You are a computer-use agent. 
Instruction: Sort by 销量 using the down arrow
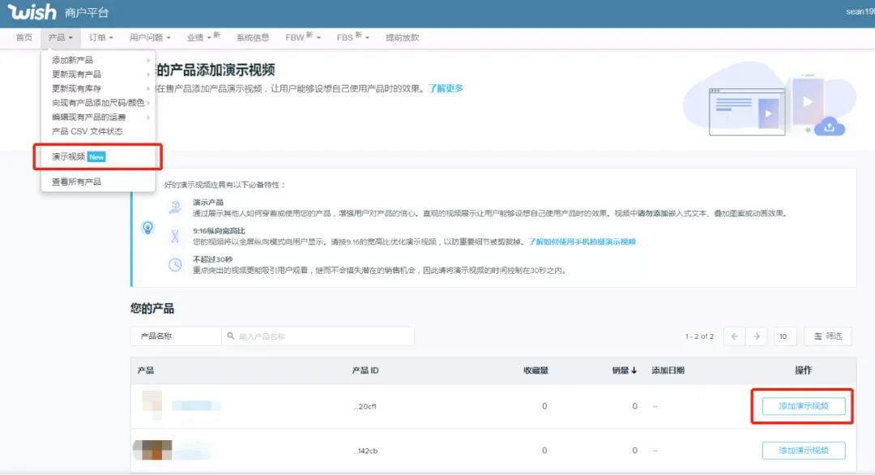point(634,370)
